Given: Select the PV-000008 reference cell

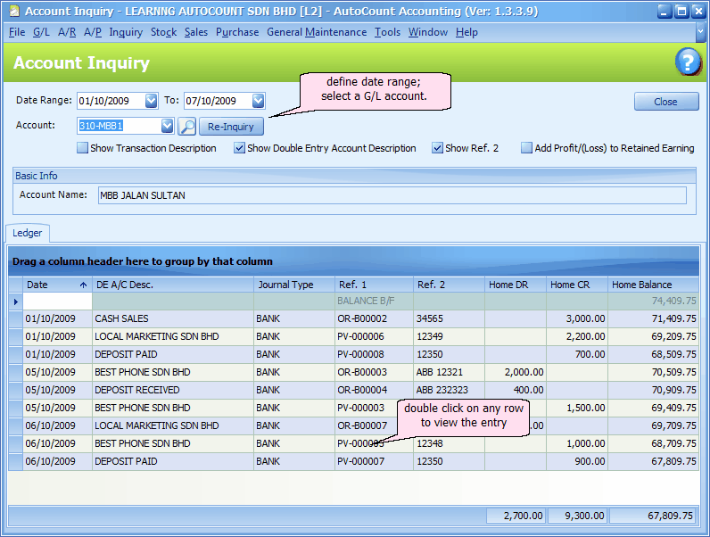Looking at the screenshot, I should click(374, 354).
